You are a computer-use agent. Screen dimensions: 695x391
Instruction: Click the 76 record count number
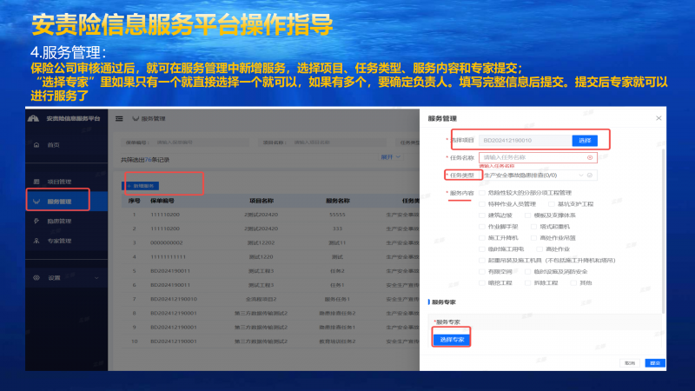(x=148, y=160)
